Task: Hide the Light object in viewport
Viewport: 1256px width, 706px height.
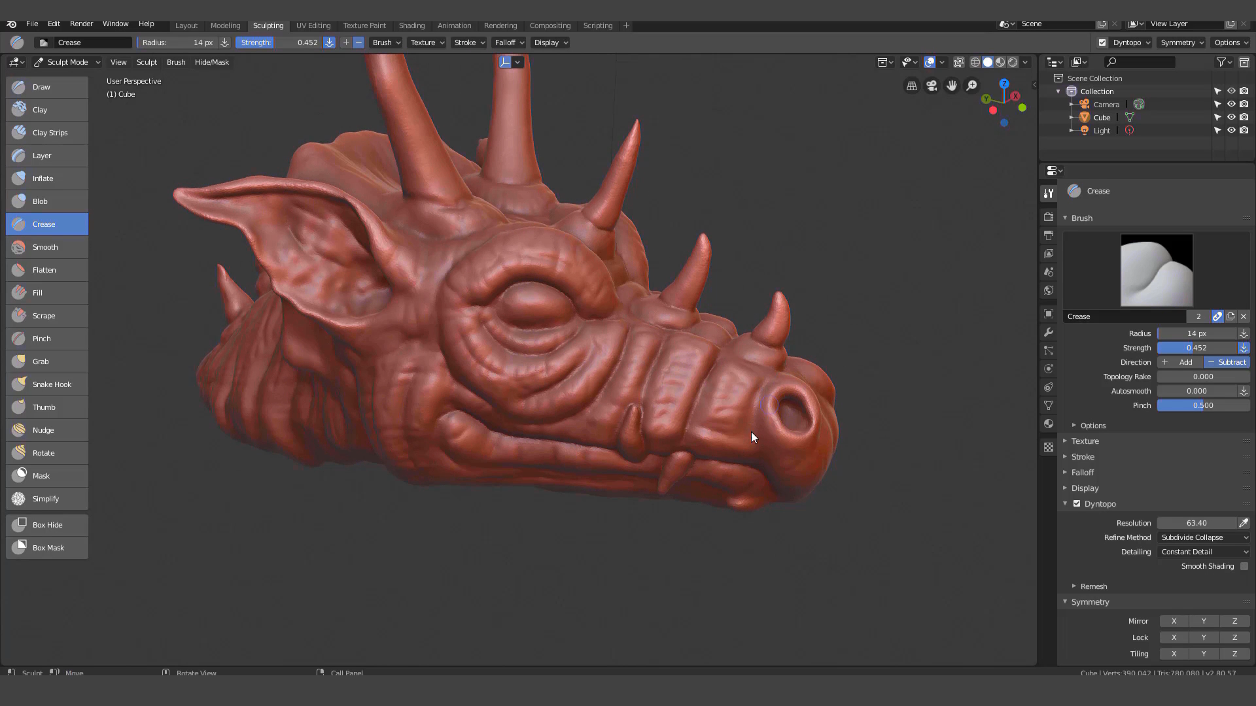Action: (1231, 131)
